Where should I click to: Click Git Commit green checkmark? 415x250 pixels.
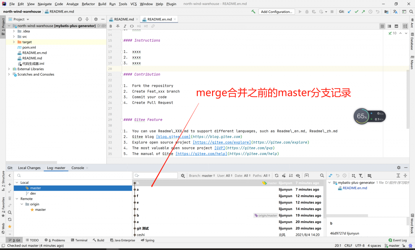tap(356, 12)
